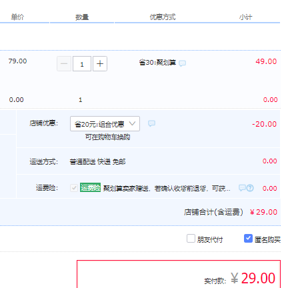Click the 省30:聚划算 discount text
The image size is (284, 288).
point(157,63)
